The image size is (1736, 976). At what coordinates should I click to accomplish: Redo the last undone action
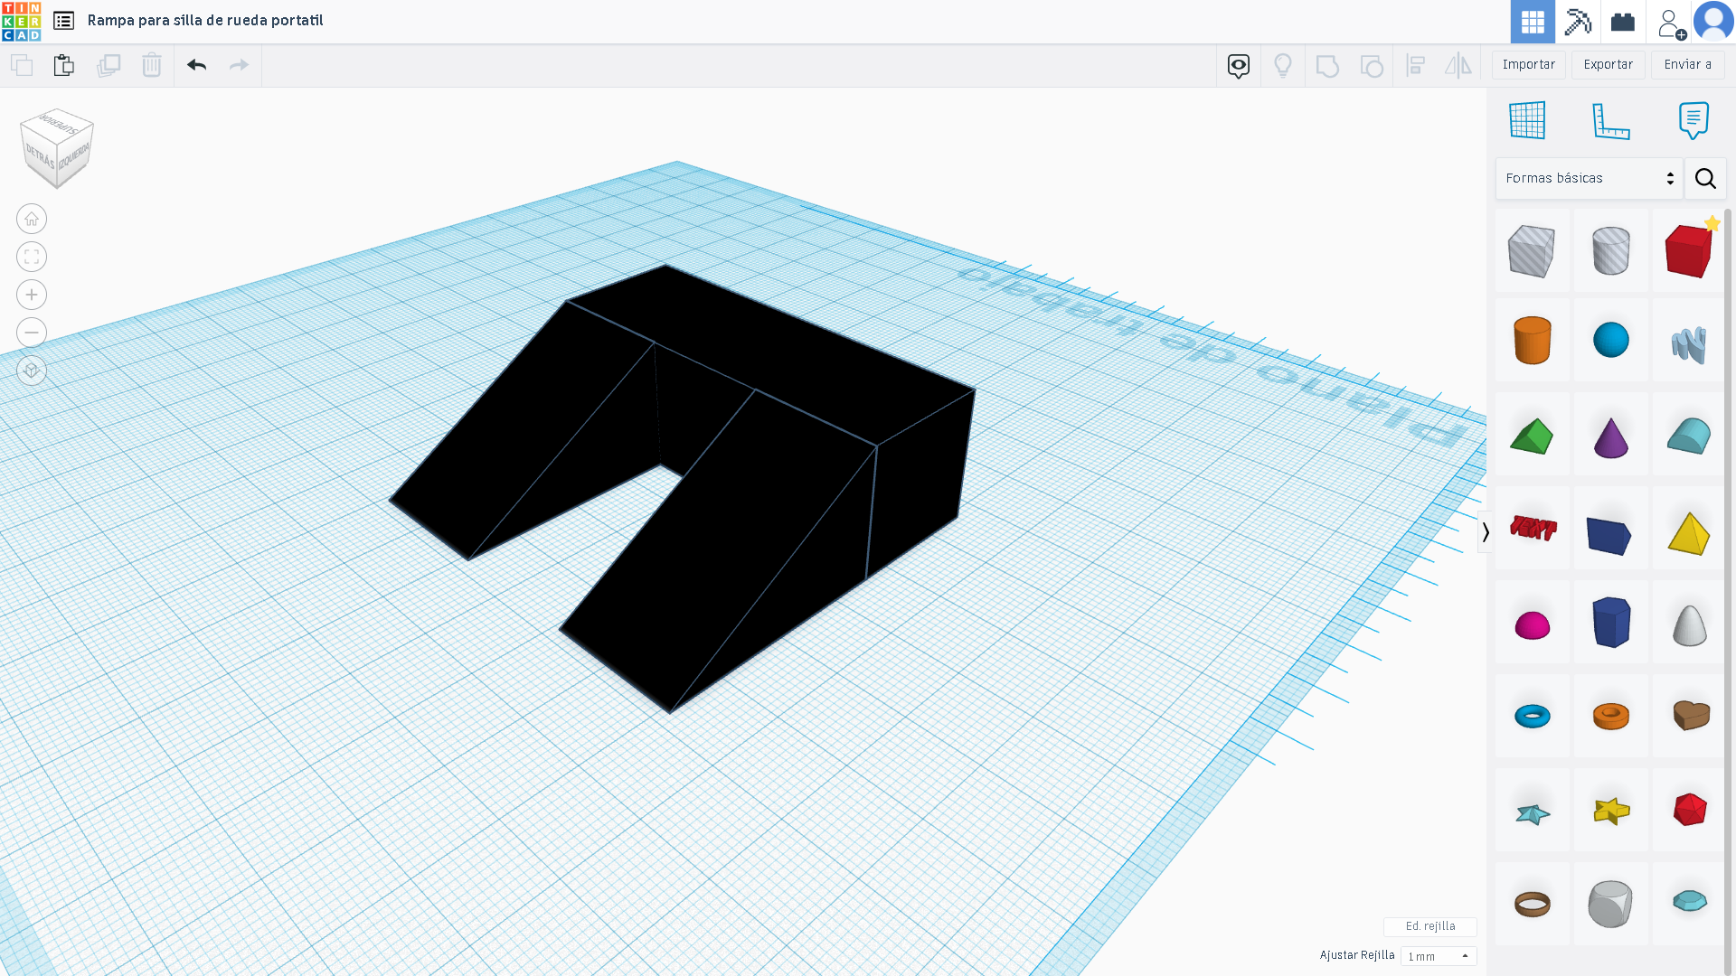pos(239,65)
